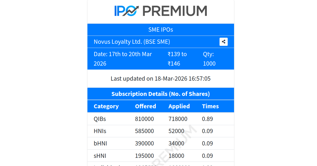The image size is (317, 166).
Task: Click HNIs offered value 585000
Action: (144, 131)
